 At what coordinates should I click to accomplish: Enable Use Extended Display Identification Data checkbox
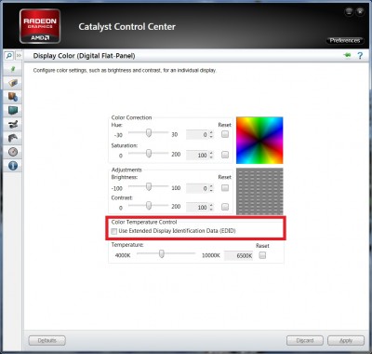click(x=114, y=231)
